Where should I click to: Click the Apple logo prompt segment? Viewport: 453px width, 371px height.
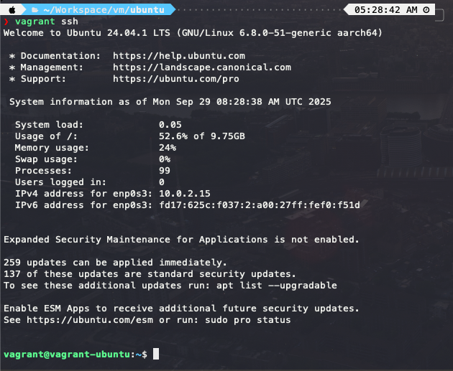tap(12, 10)
